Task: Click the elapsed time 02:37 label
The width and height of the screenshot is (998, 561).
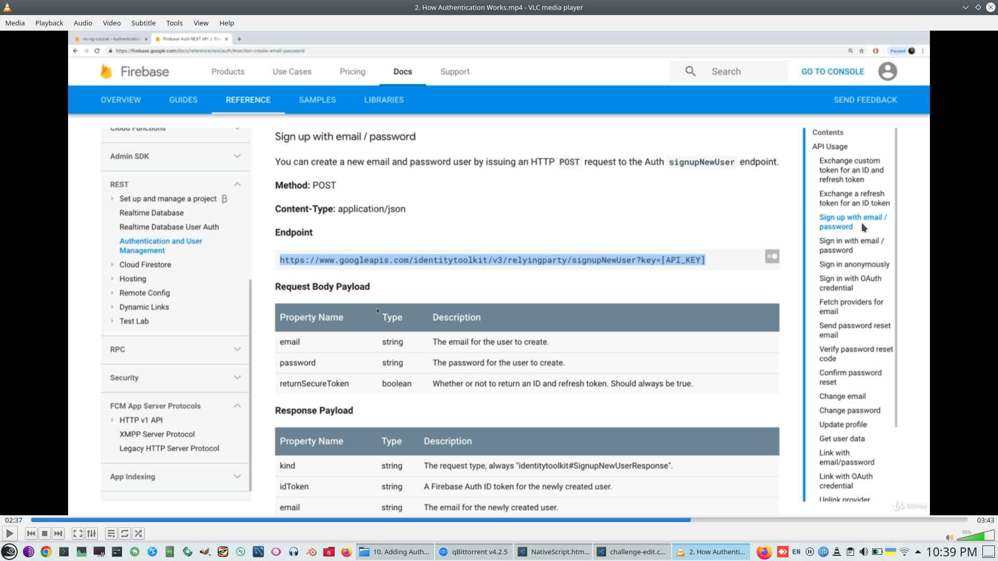Action: coord(14,520)
